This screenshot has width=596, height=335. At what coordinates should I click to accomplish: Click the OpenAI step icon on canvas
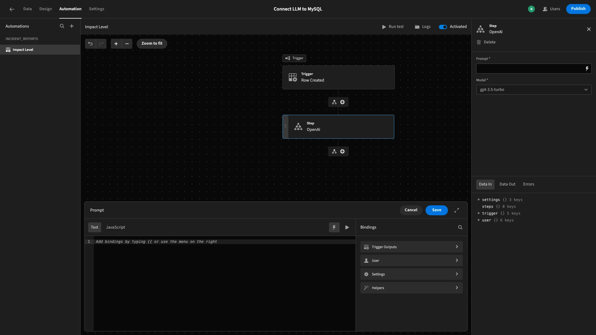tap(298, 127)
